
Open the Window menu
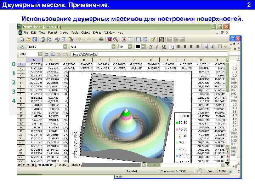pos(109,33)
